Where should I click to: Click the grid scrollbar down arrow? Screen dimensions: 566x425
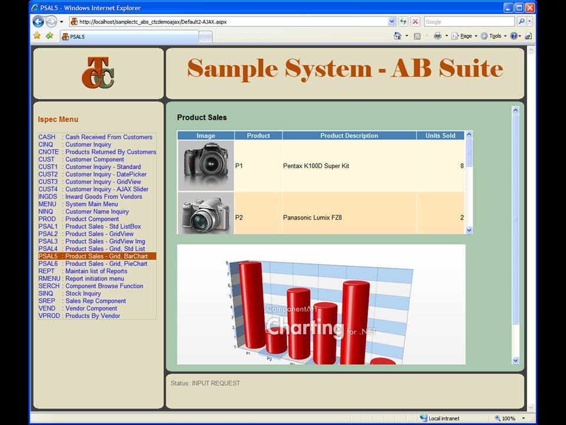[469, 230]
